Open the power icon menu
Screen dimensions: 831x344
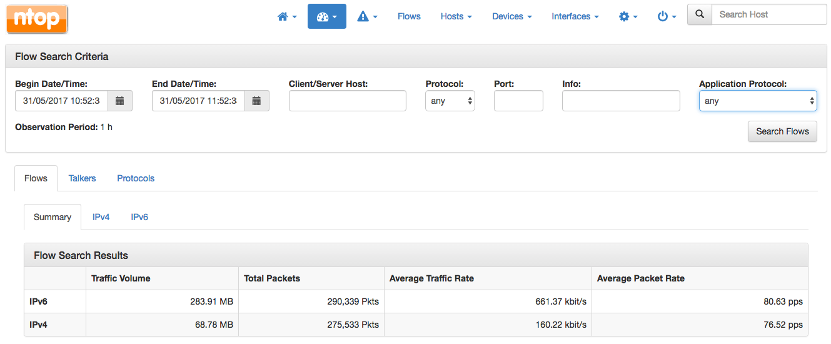[667, 16]
